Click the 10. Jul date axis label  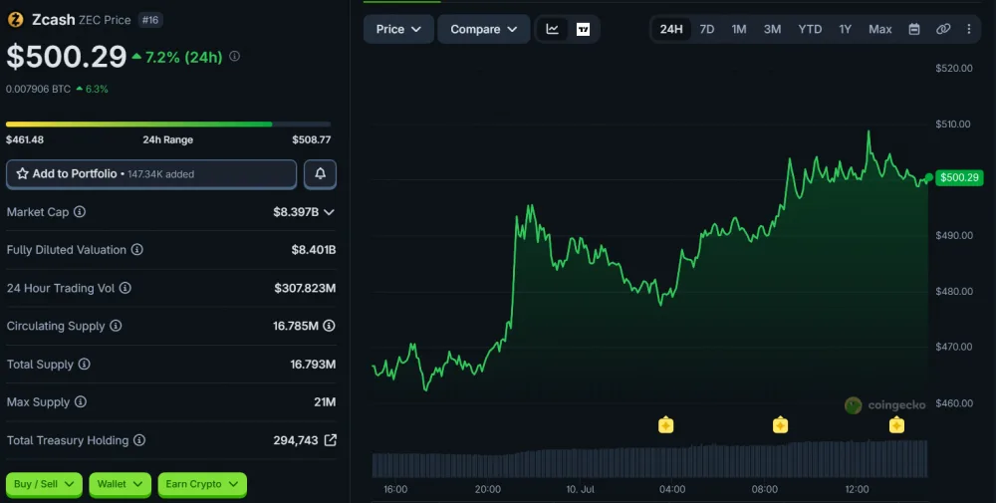click(580, 489)
